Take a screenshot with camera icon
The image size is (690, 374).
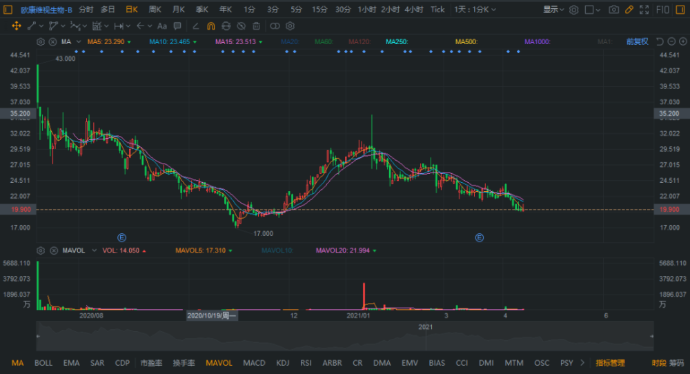(614, 9)
